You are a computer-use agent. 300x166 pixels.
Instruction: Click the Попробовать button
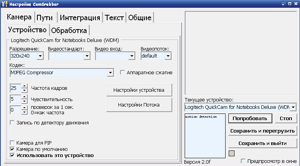click(250, 119)
